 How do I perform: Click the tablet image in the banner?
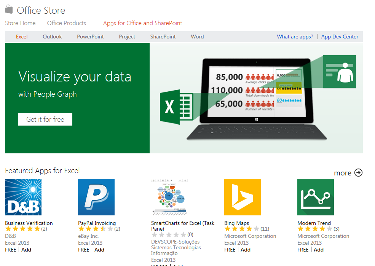pos(256,99)
